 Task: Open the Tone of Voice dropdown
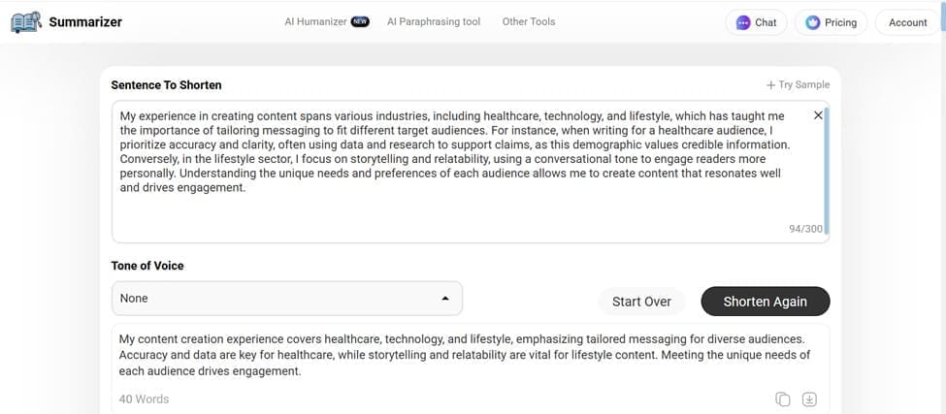coord(286,299)
